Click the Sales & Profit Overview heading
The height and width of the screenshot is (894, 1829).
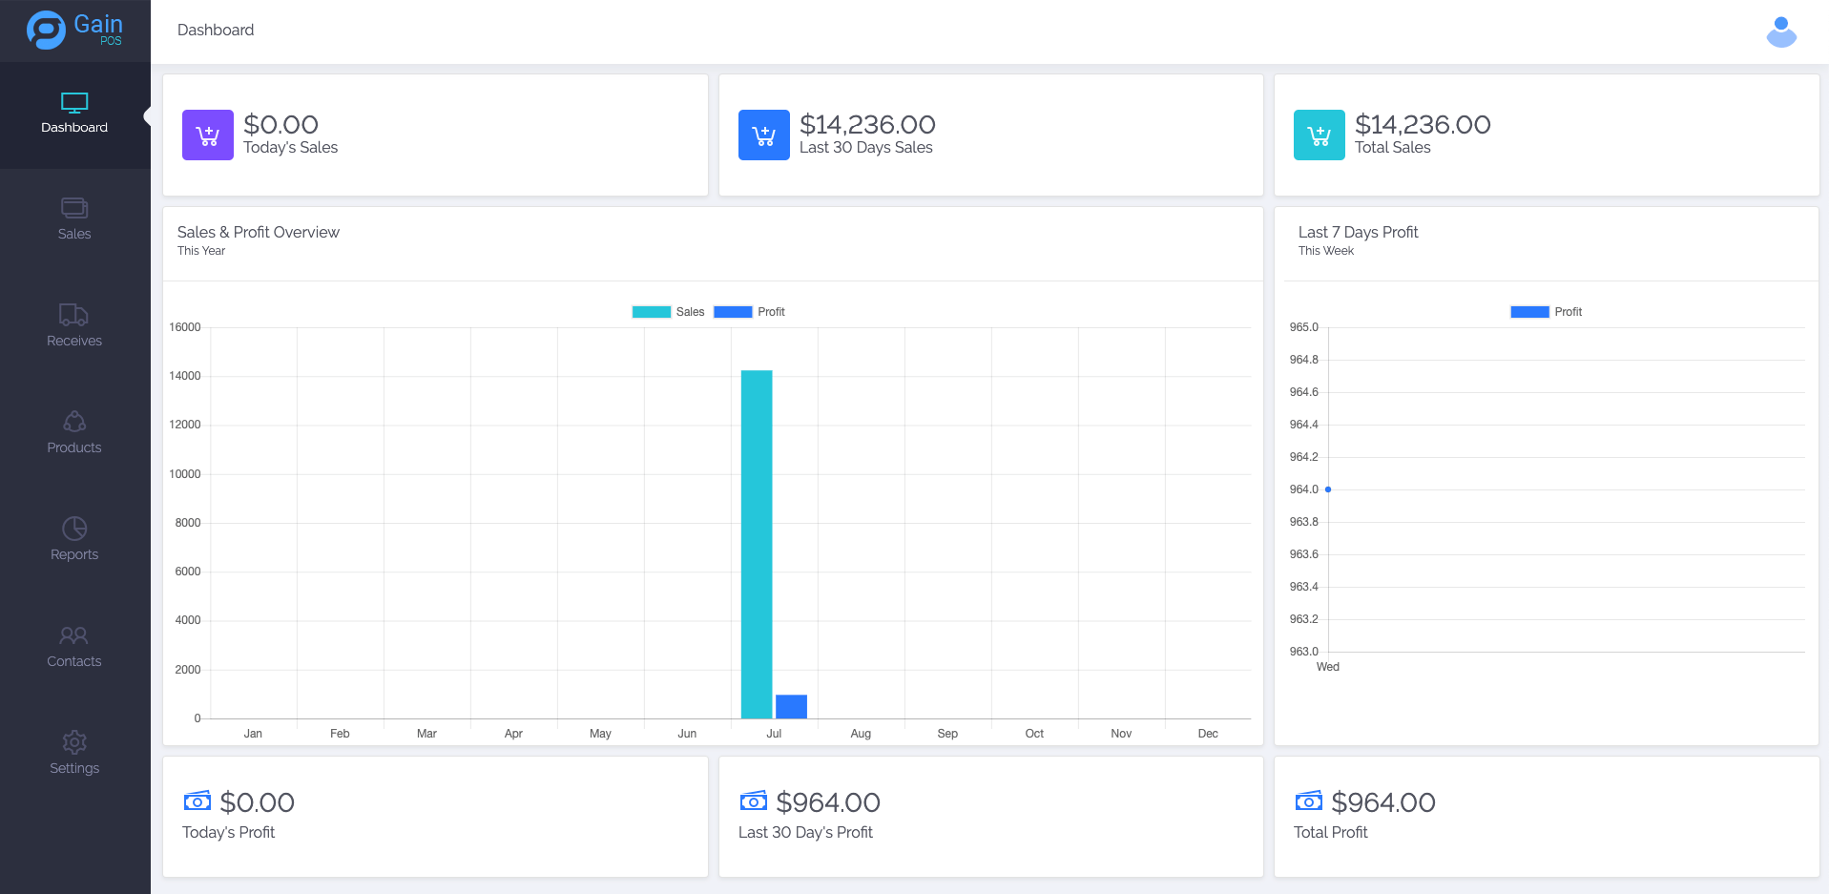pos(259,232)
